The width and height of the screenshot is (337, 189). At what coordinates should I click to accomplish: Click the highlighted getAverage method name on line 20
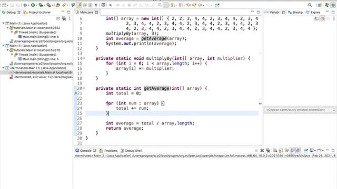(156, 88)
